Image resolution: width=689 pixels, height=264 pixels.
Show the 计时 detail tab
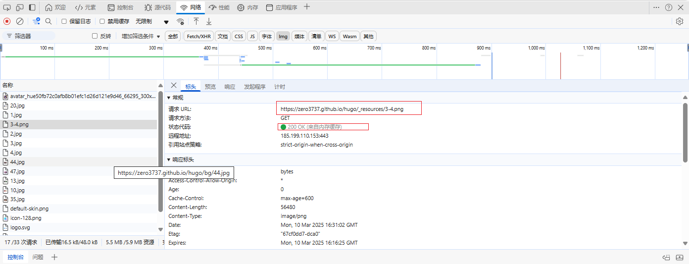point(280,87)
